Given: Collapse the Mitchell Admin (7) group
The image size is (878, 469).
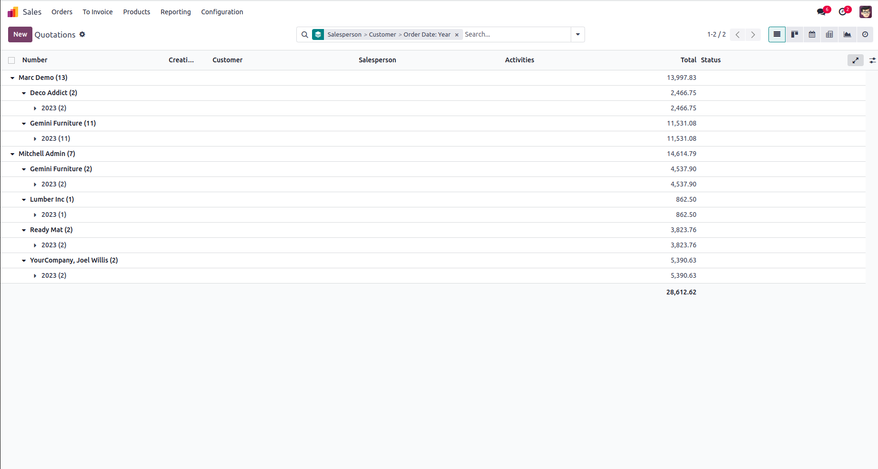Looking at the screenshot, I should coord(12,154).
